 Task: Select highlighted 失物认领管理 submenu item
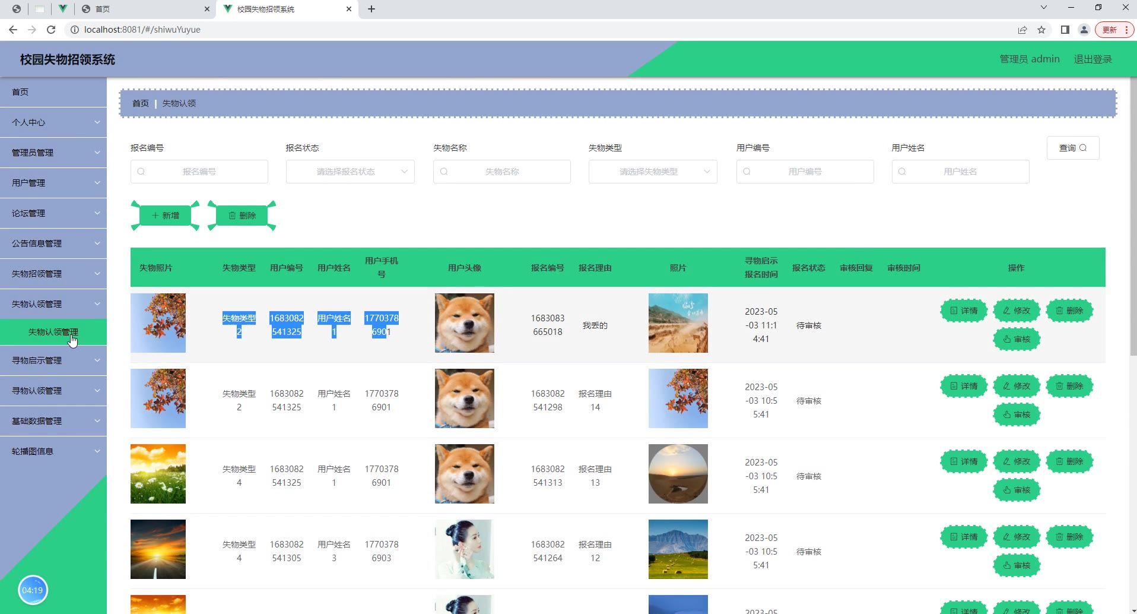coord(53,332)
